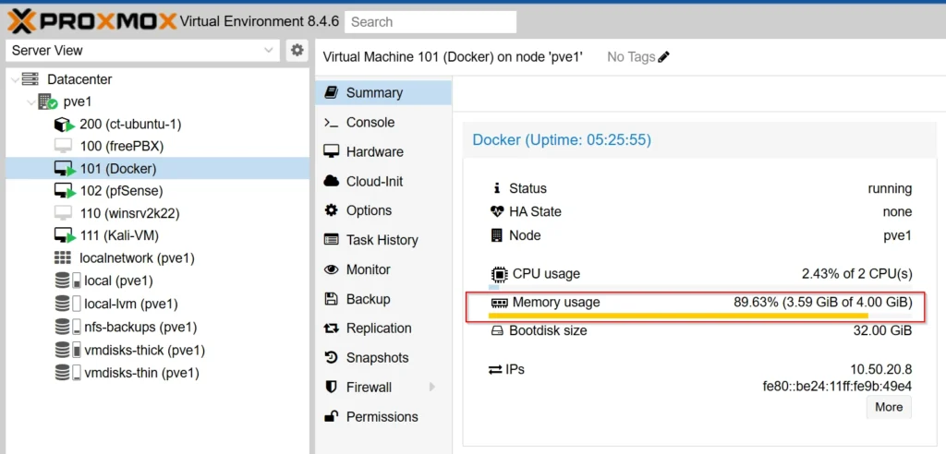
Task: Click the Cloud-Init cloud icon
Action: pos(332,181)
